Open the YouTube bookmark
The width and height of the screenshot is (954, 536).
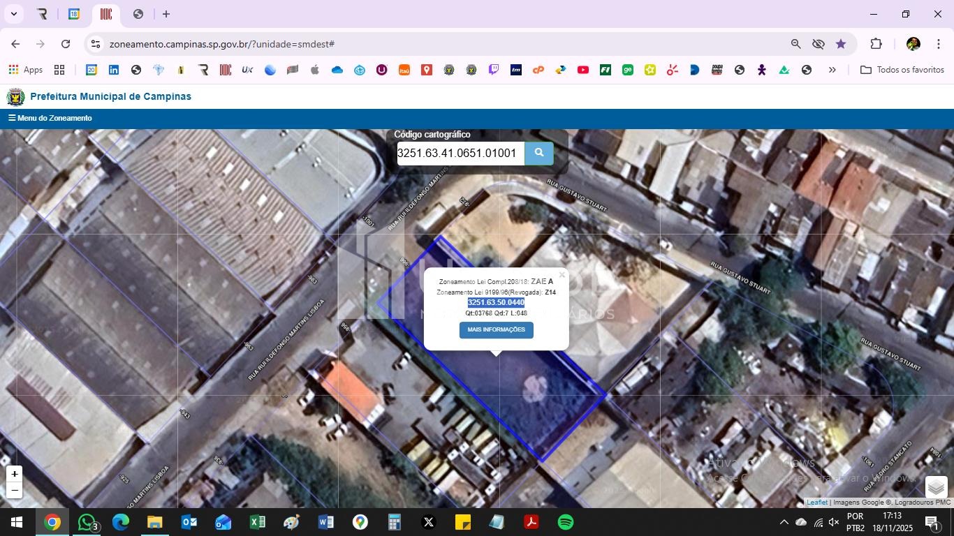[583, 70]
